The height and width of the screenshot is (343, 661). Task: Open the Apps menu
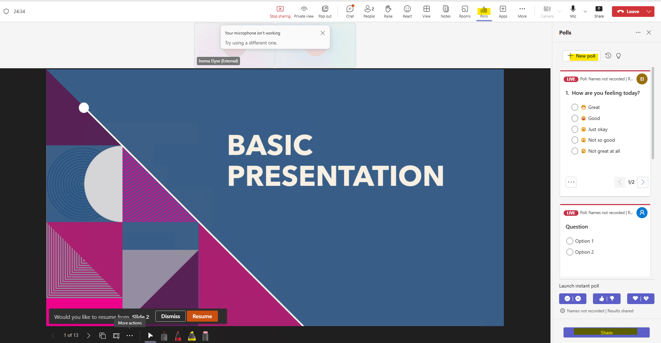(503, 11)
